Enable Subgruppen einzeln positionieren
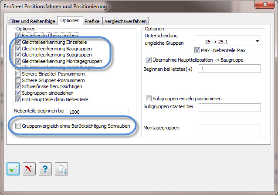This screenshot has height=195, width=278. [x=149, y=99]
